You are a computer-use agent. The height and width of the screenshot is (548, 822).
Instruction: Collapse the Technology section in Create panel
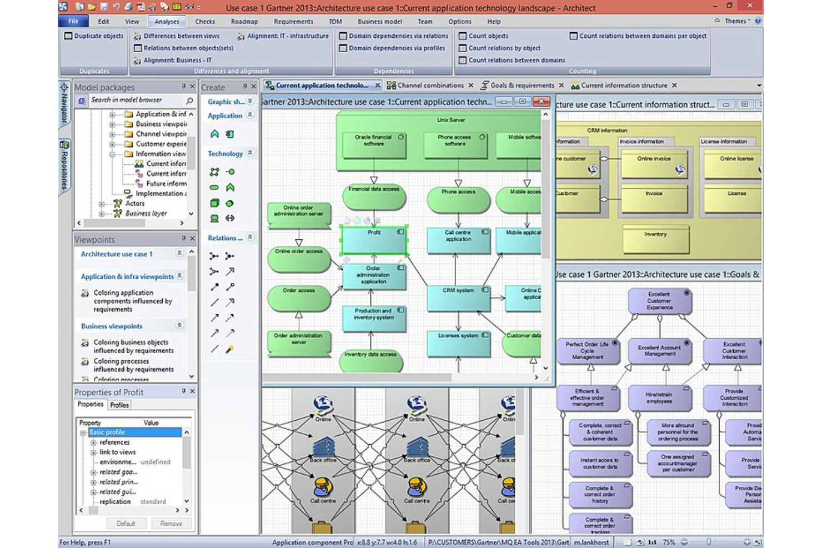click(250, 154)
